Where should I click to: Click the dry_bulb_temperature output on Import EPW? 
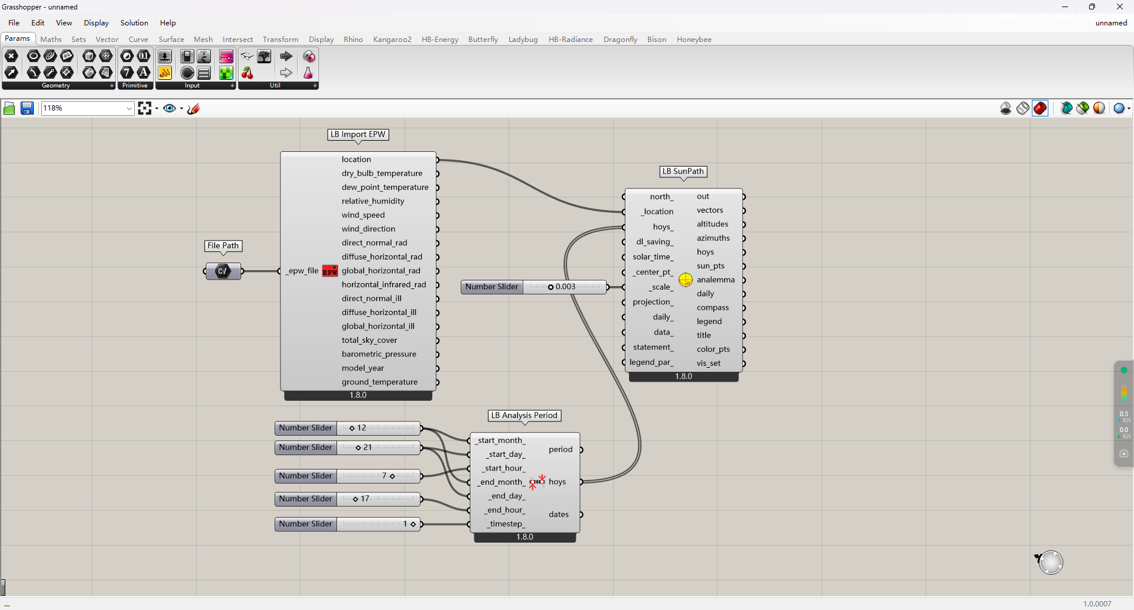pyautogui.click(x=382, y=173)
